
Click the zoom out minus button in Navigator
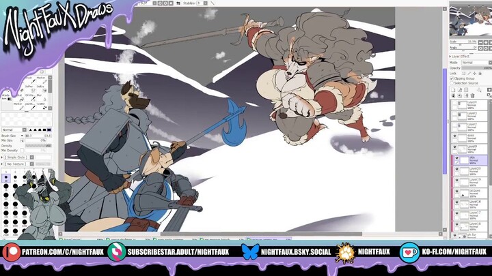480,42
